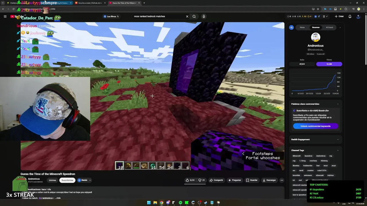The image size is (367, 206).
Task: Expand the Reddit Engagement section
Action: coord(338,139)
